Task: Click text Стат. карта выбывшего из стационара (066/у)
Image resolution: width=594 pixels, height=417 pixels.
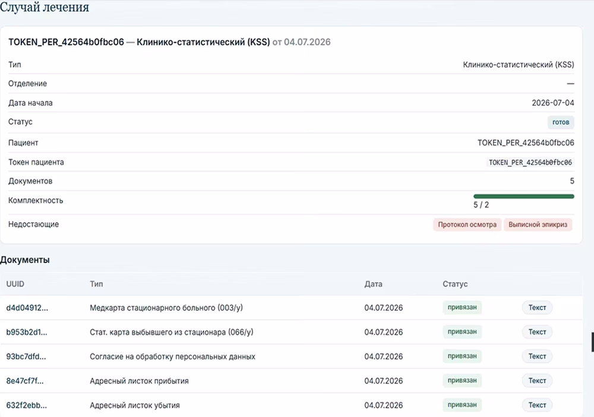Action: [172, 332]
